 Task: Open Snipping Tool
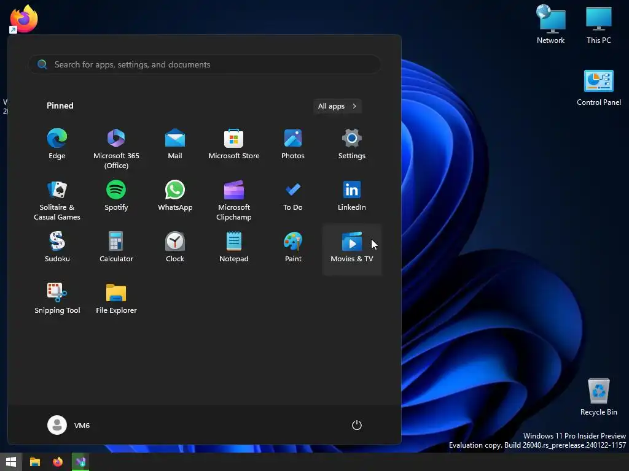click(x=57, y=299)
